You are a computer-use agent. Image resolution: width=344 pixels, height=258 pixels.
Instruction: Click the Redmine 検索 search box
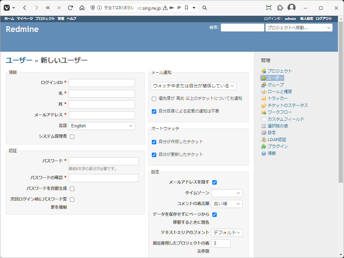(243, 28)
